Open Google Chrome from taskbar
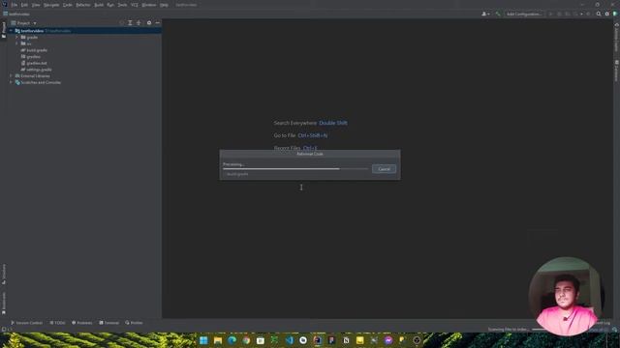This screenshot has width=620, height=348. click(246, 340)
